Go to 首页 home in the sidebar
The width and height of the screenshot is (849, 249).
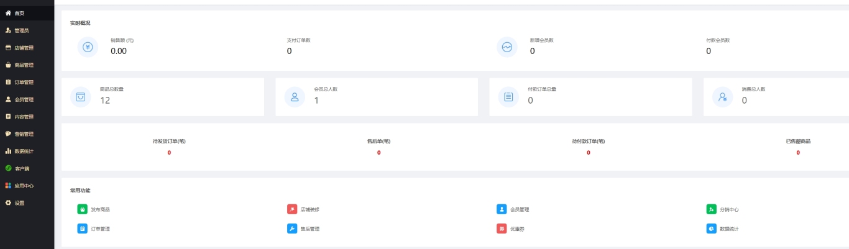coord(27,12)
